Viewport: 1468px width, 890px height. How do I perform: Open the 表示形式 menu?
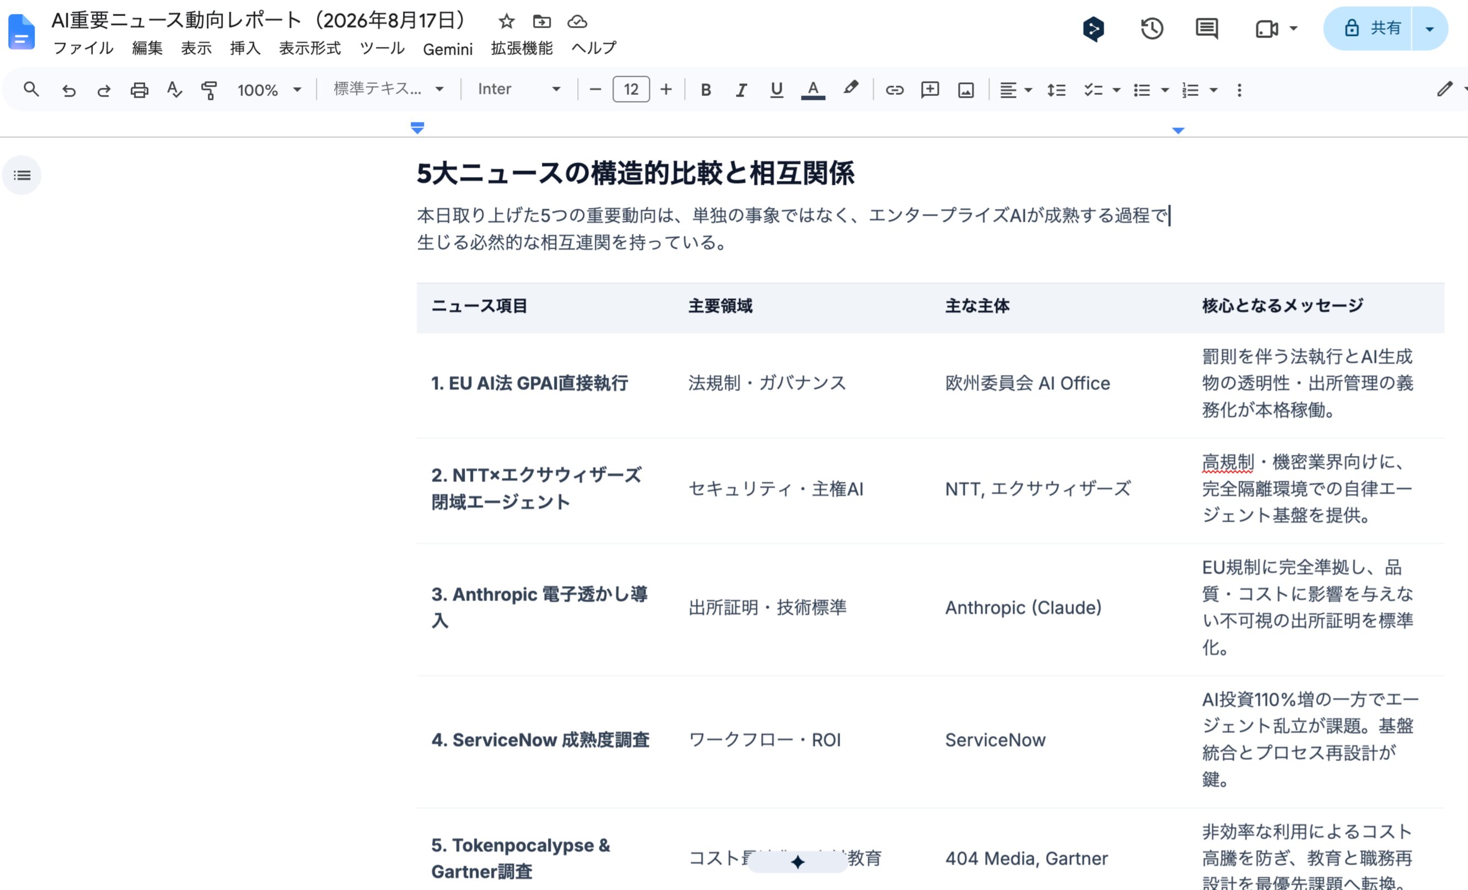click(310, 48)
